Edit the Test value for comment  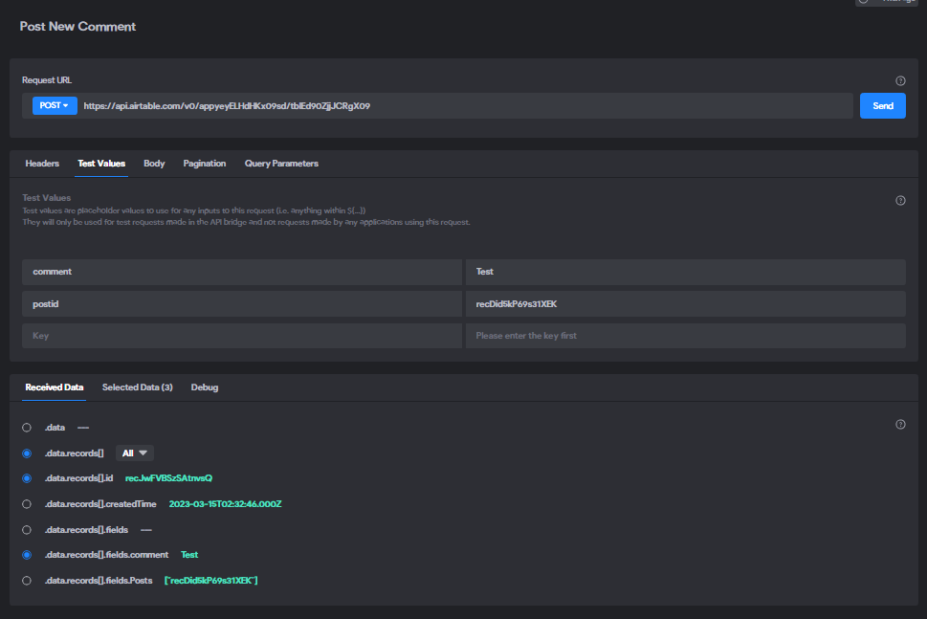(686, 272)
